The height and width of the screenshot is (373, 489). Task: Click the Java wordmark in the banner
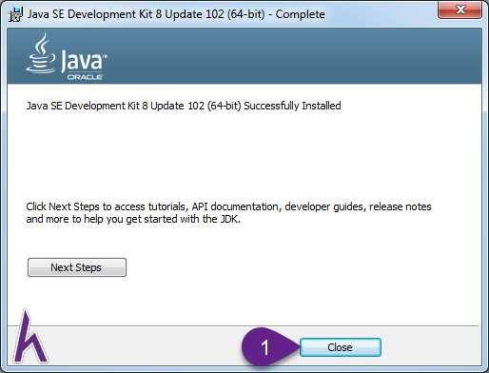82,60
